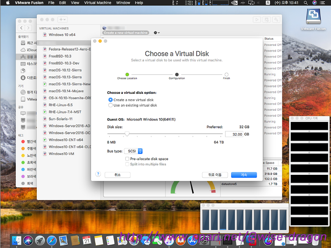Image resolution: width=331 pixels, height=248 pixels.
Task: Click the 'Status' column header
Action: [x=269, y=38]
